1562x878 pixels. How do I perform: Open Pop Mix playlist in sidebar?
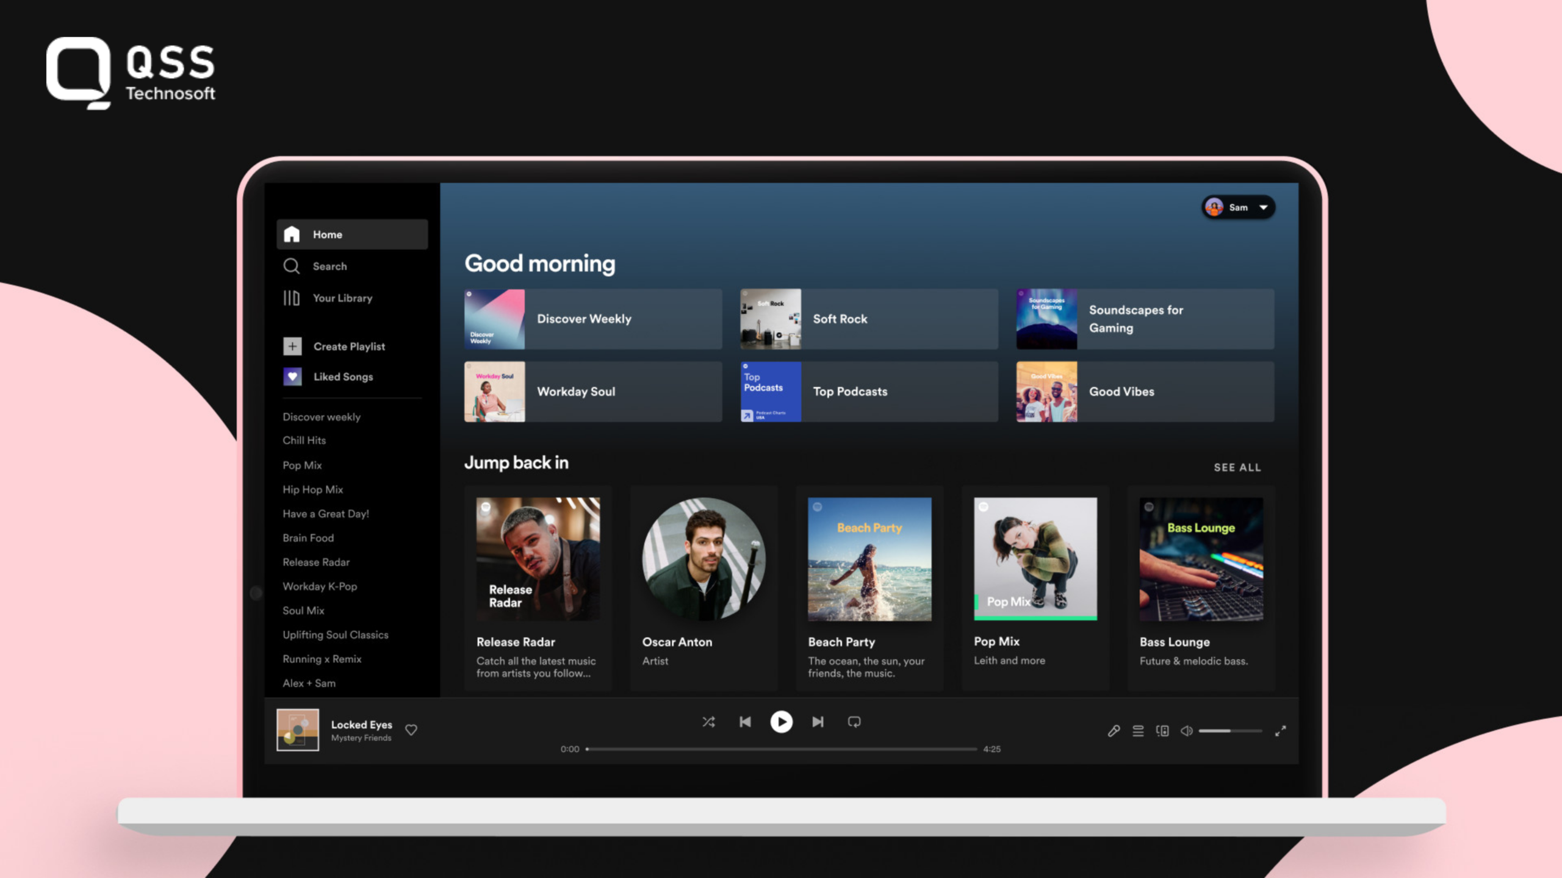[x=302, y=465]
